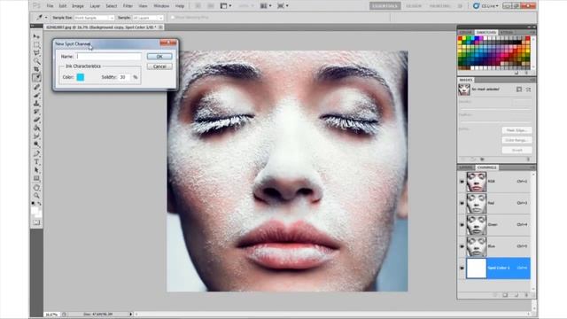Image resolution: width=567 pixels, height=319 pixels.
Task: Add a vector mask in Masks panel
Action: (x=528, y=89)
